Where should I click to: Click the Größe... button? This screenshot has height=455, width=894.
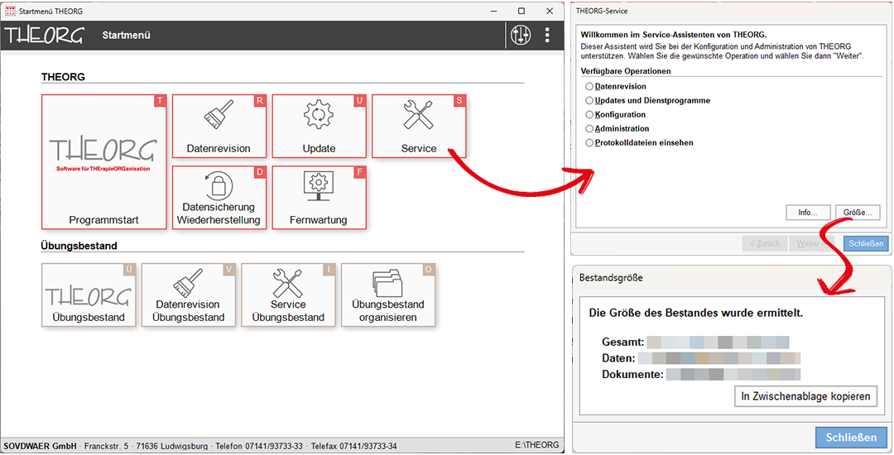tap(858, 213)
